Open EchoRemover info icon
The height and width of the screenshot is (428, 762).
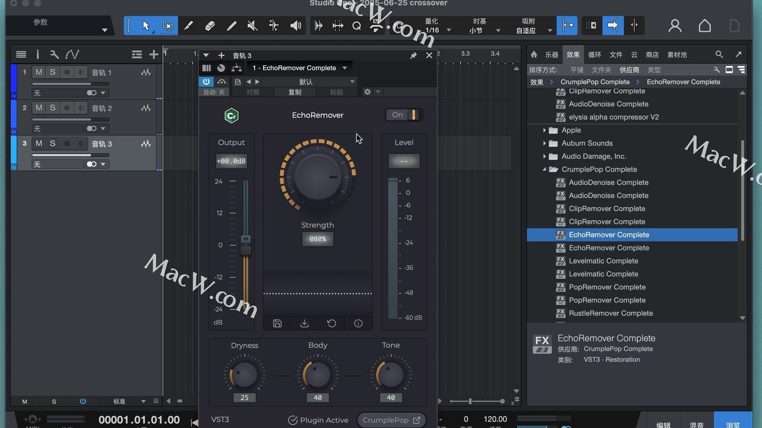(x=358, y=323)
